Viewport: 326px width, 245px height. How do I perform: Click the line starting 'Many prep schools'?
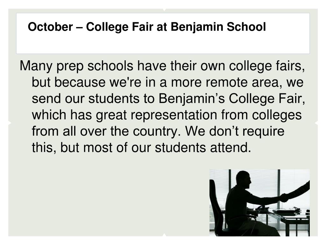(x=162, y=66)
